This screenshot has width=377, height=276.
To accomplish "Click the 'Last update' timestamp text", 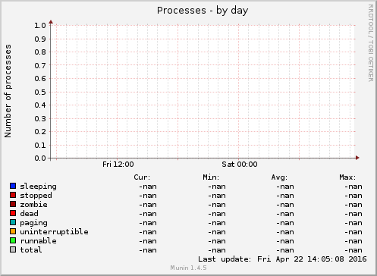I will pyautogui.click(x=282, y=259).
